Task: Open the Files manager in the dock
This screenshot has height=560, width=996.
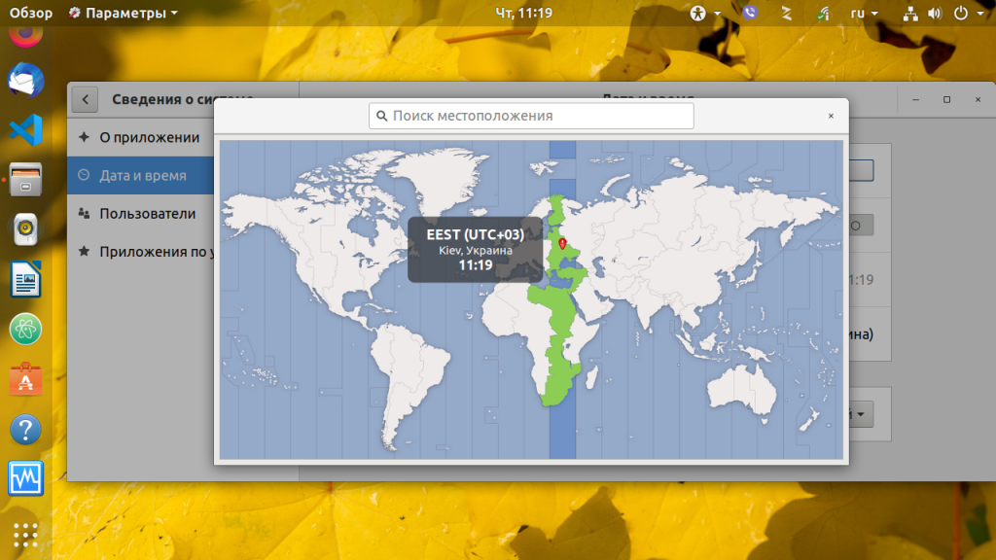Action: [x=25, y=179]
